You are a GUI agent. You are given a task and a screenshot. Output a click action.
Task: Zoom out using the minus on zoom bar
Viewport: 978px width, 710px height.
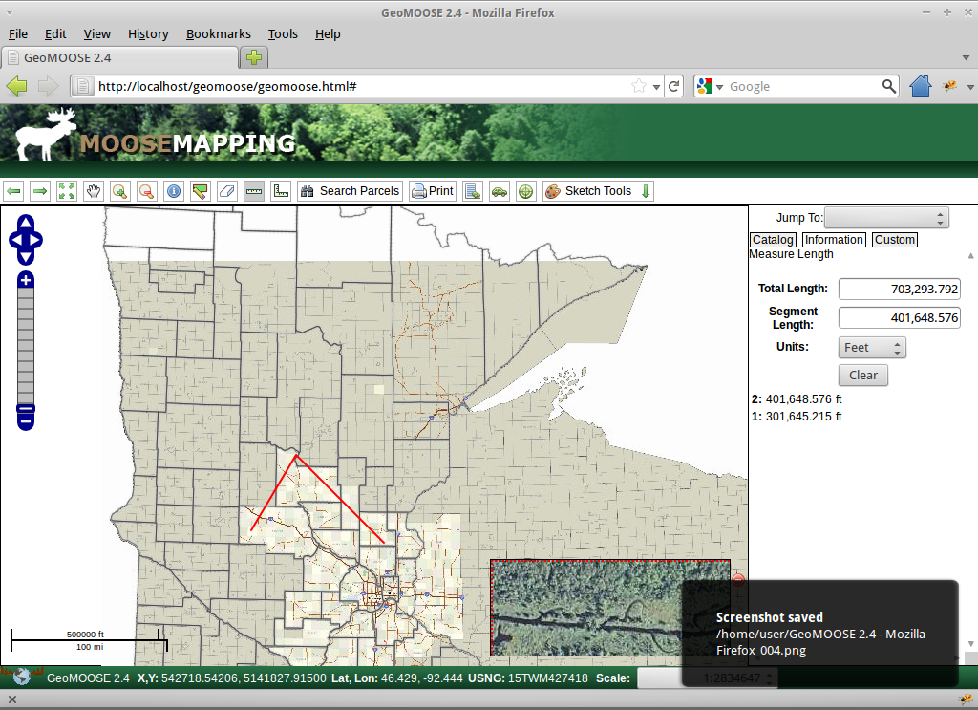(x=26, y=422)
